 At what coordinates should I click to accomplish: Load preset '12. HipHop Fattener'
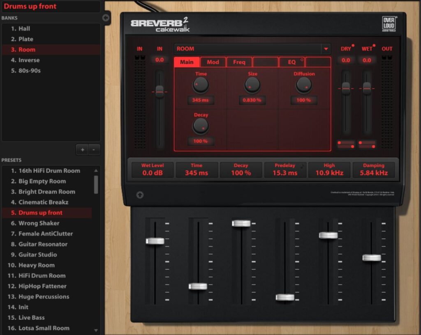click(47, 286)
